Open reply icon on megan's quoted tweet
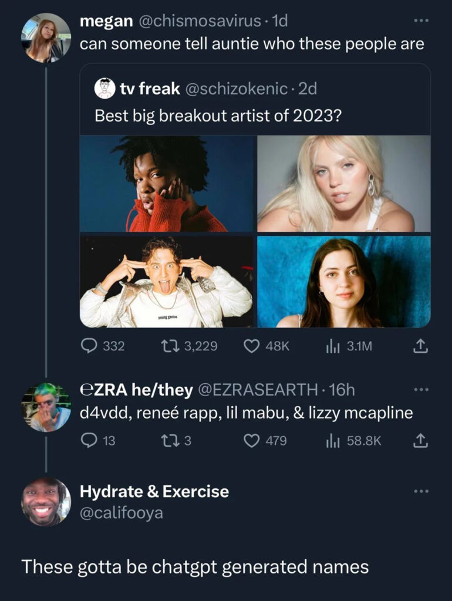This screenshot has width=452, height=601. (x=89, y=346)
